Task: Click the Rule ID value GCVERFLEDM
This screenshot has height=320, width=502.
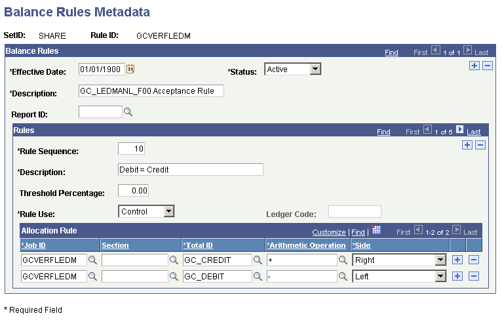Action: click(x=163, y=35)
